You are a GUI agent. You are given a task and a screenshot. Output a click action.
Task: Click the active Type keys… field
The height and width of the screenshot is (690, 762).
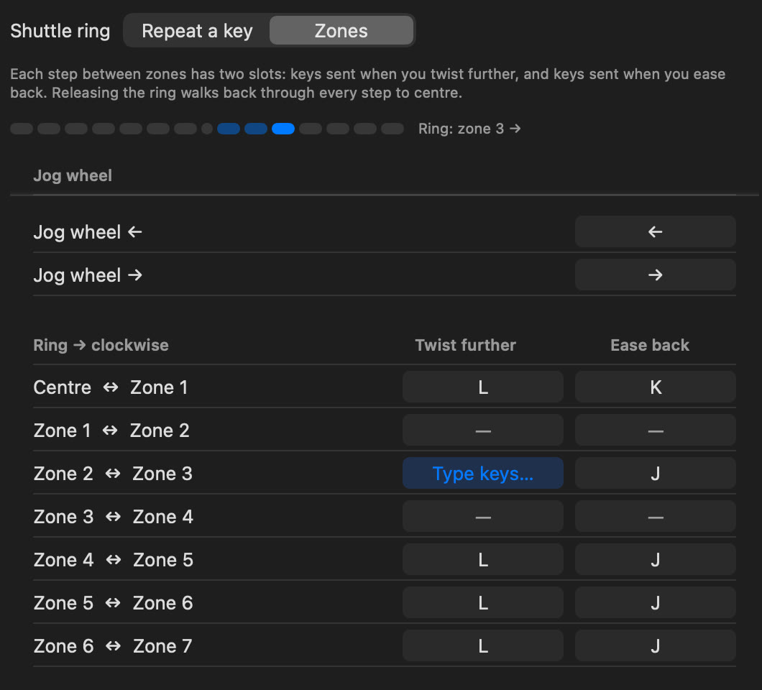[483, 473]
